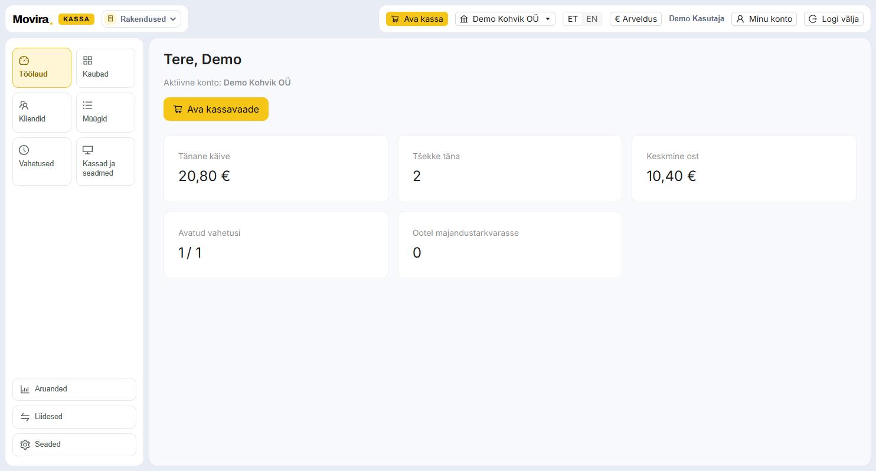Expand the Rakendused apps dropdown
The height and width of the screenshot is (471, 876).
click(x=142, y=19)
